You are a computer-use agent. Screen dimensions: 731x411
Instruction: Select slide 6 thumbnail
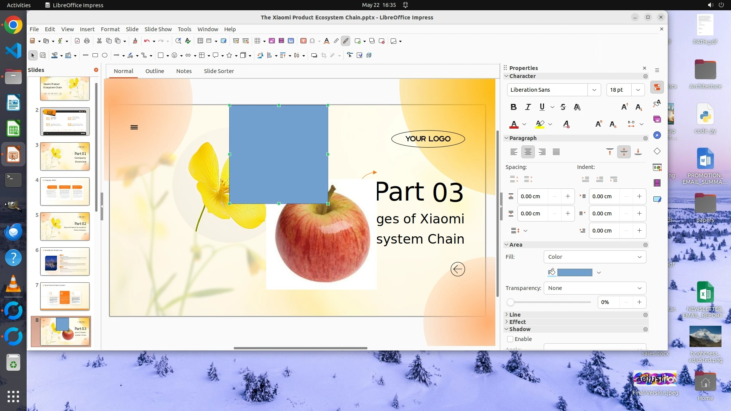click(x=65, y=261)
